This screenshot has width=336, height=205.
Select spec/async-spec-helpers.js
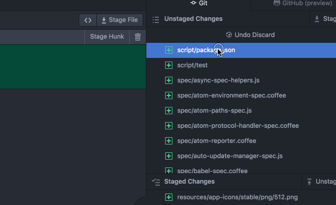(241, 80)
